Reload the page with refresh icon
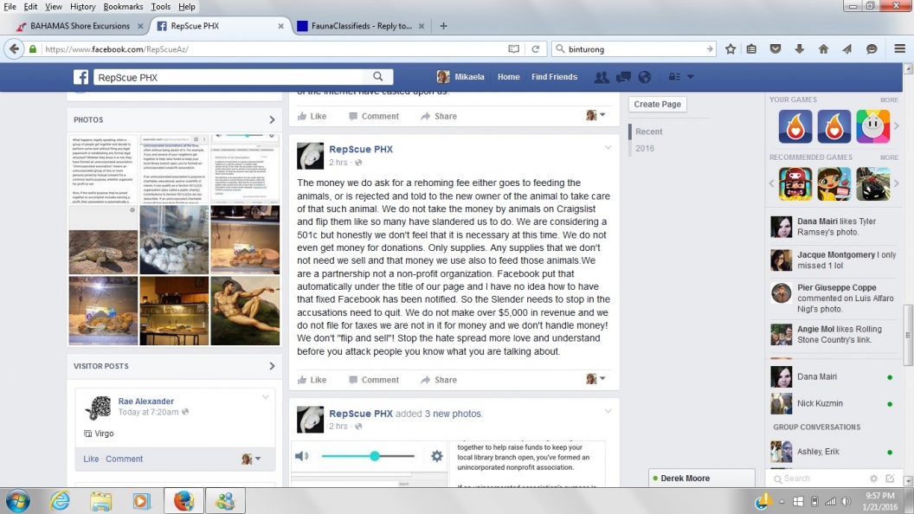914x514 pixels. click(x=535, y=49)
